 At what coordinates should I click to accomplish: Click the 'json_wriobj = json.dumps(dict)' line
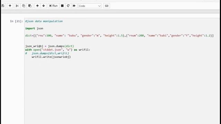[49, 46]
